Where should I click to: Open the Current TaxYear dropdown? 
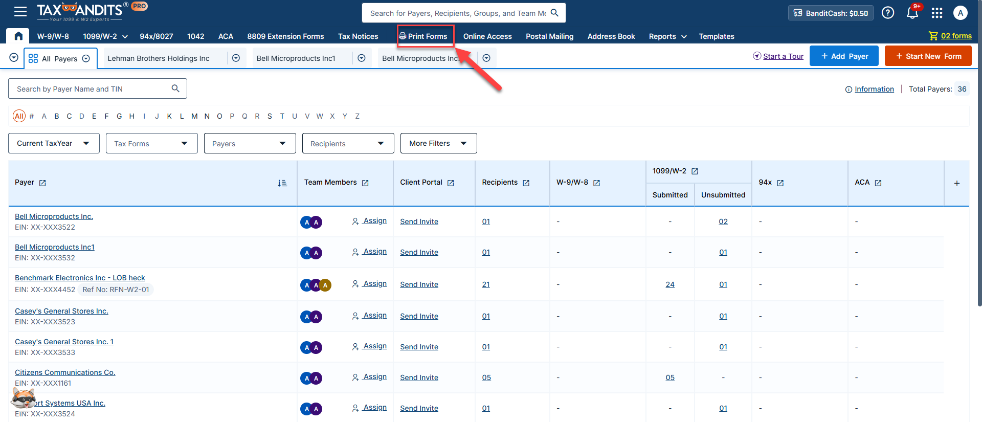53,143
